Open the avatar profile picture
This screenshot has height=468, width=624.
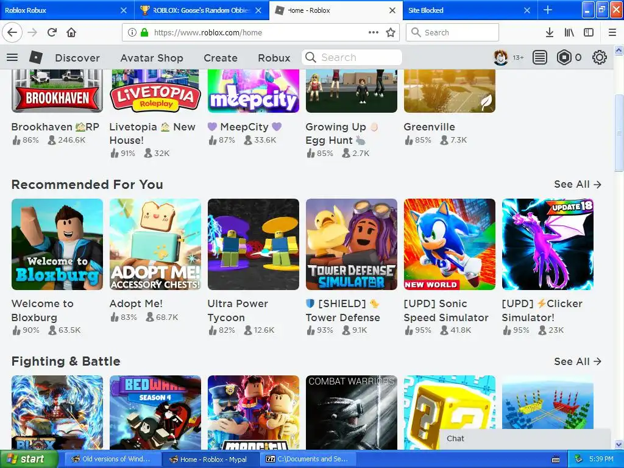pyautogui.click(x=501, y=57)
